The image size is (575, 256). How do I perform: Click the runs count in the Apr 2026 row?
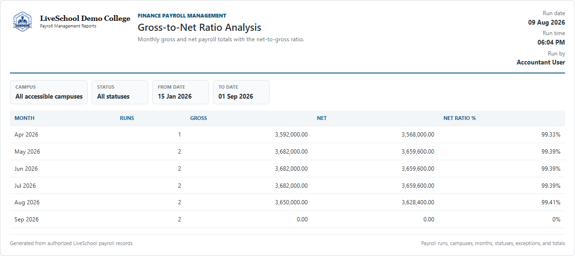[x=180, y=135]
